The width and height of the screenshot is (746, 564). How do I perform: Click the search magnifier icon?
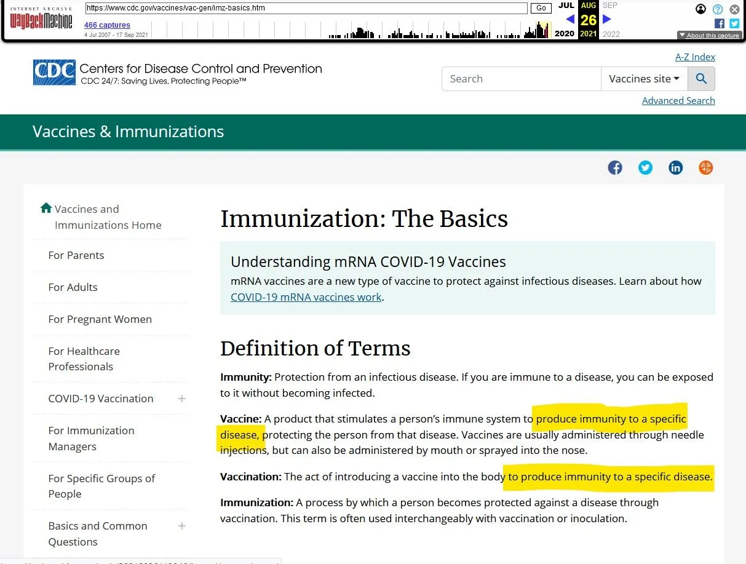pos(700,78)
